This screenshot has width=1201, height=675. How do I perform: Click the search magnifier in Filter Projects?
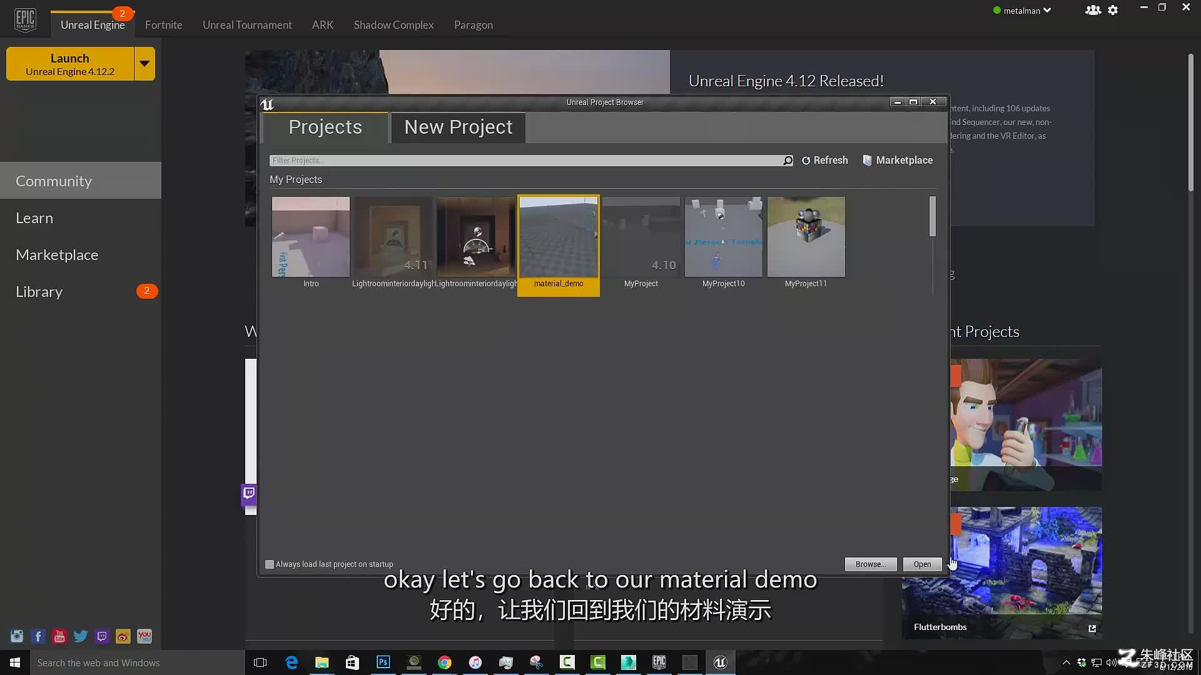point(788,161)
